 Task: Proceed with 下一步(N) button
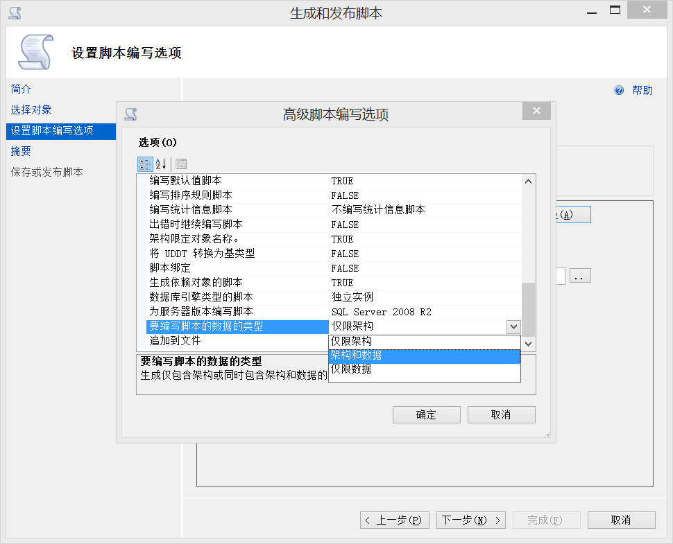[471, 520]
